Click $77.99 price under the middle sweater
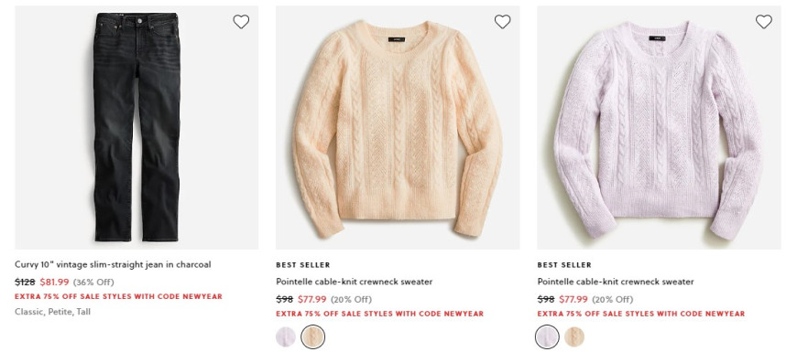 (x=312, y=299)
